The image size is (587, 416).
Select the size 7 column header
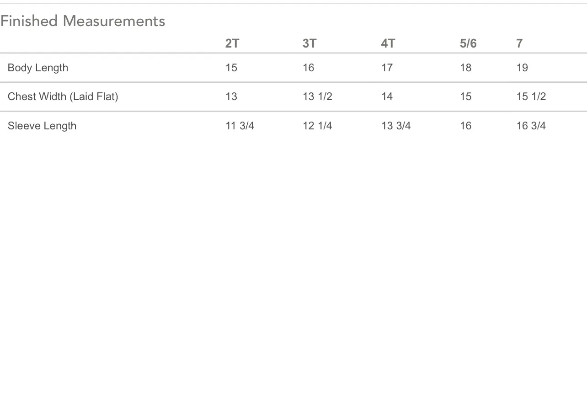coord(519,43)
